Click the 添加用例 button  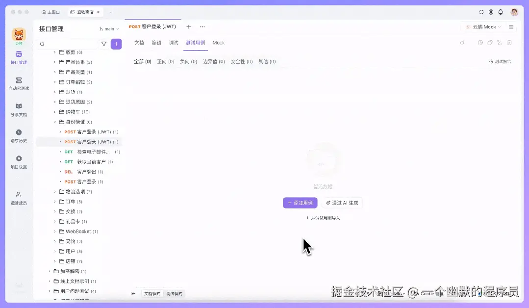pos(300,203)
